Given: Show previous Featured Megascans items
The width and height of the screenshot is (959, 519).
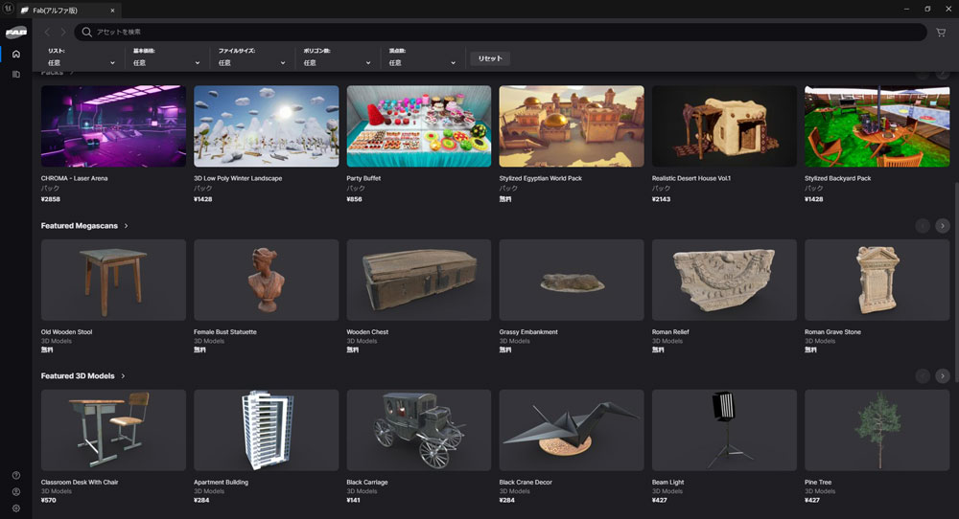Looking at the screenshot, I should [923, 226].
